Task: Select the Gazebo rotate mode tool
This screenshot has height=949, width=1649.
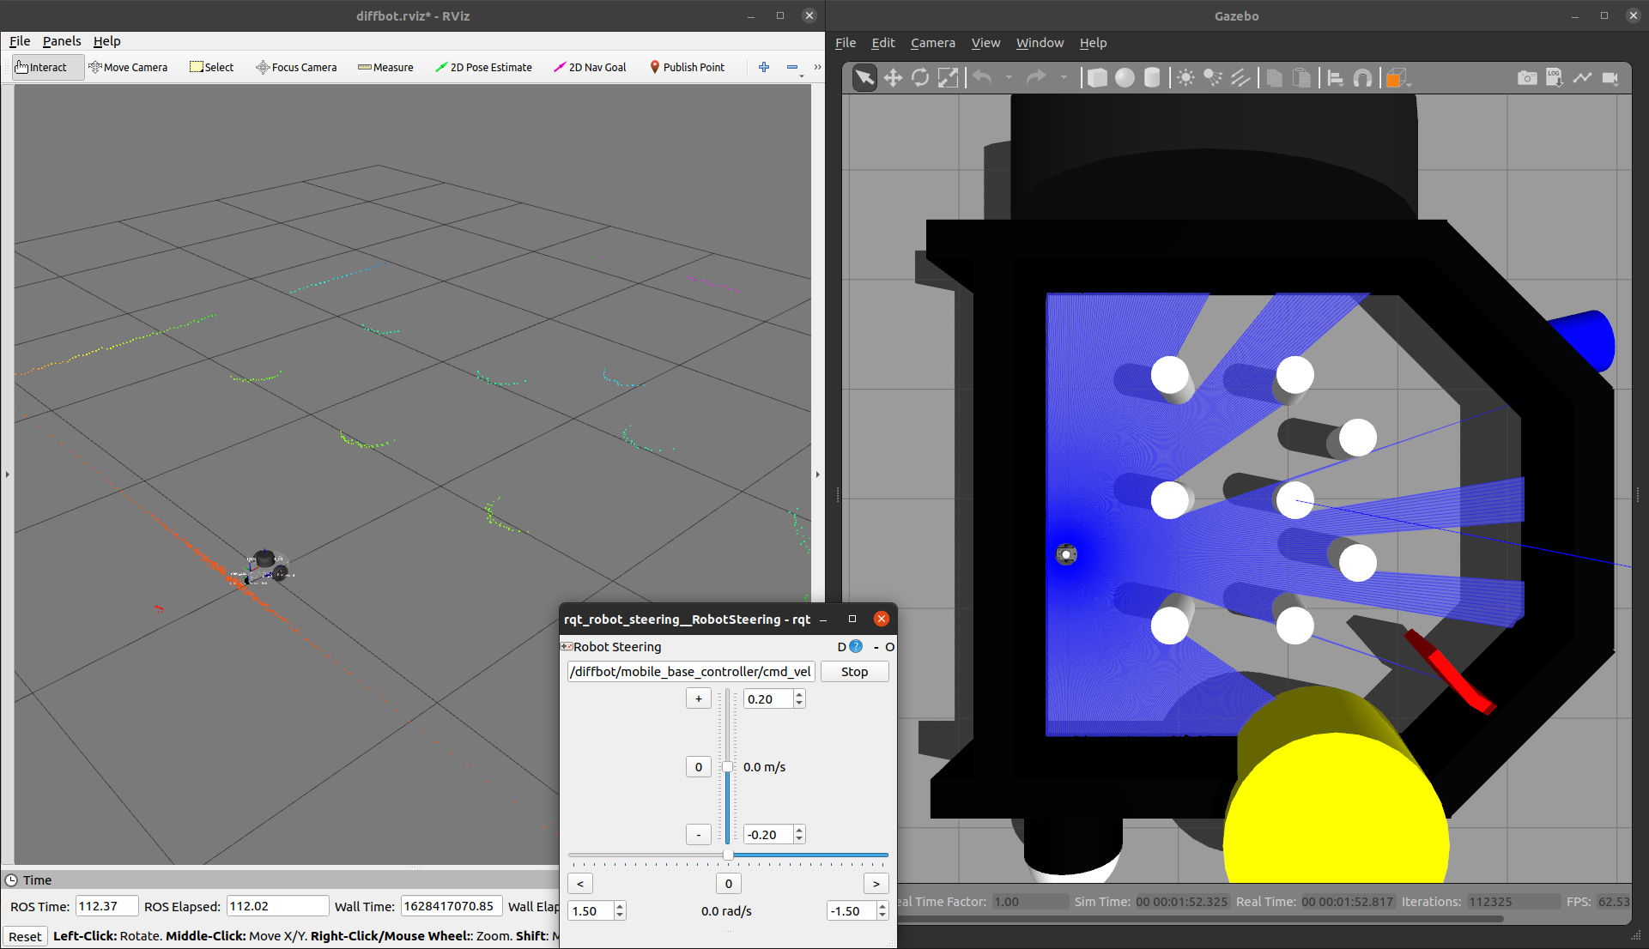Action: 920,78
